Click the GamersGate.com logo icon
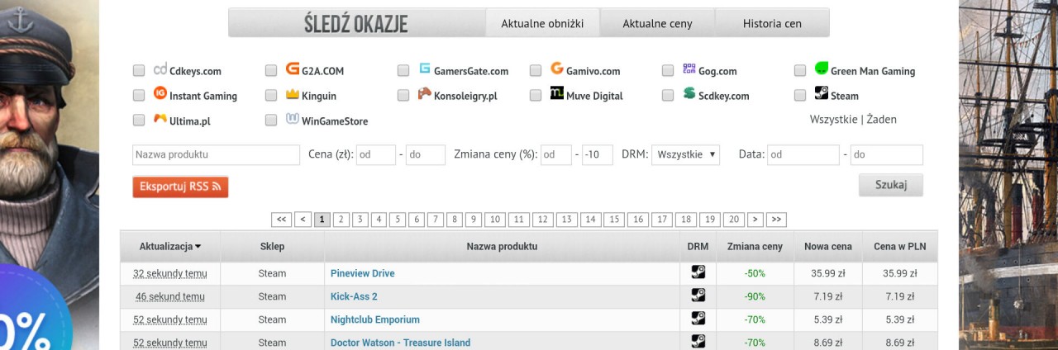Screen dimensions: 1058x350 click(425, 69)
